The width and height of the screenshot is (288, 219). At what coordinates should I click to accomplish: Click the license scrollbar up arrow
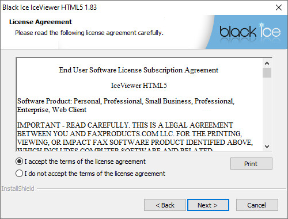[267, 63]
